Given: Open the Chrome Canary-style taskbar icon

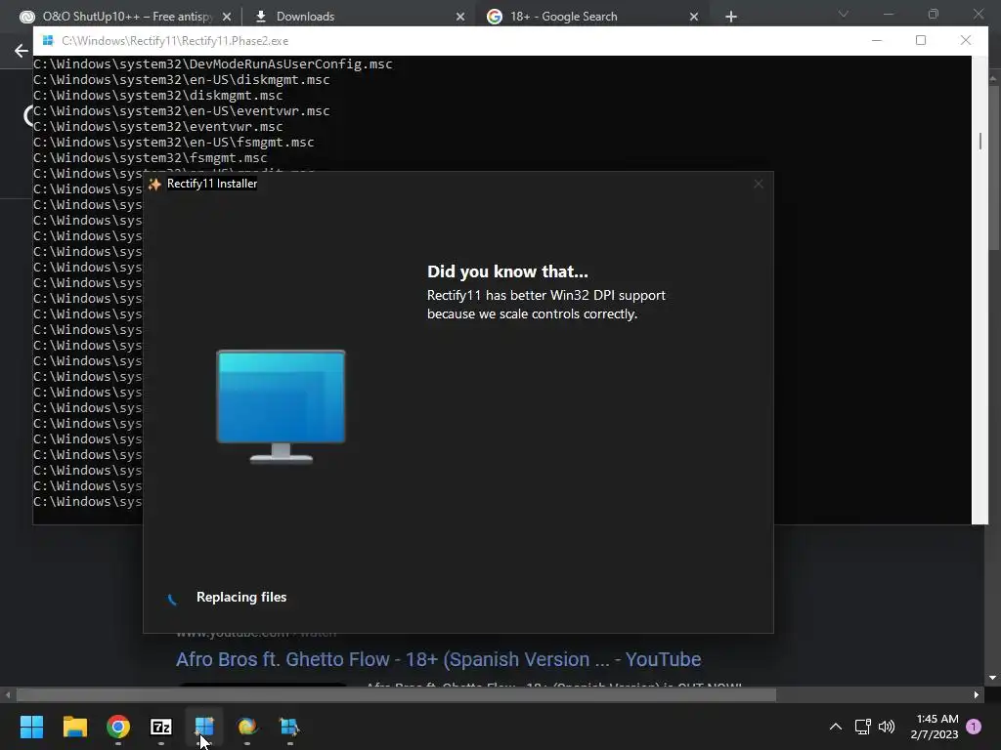Looking at the screenshot, I should [x=247, y=727].
